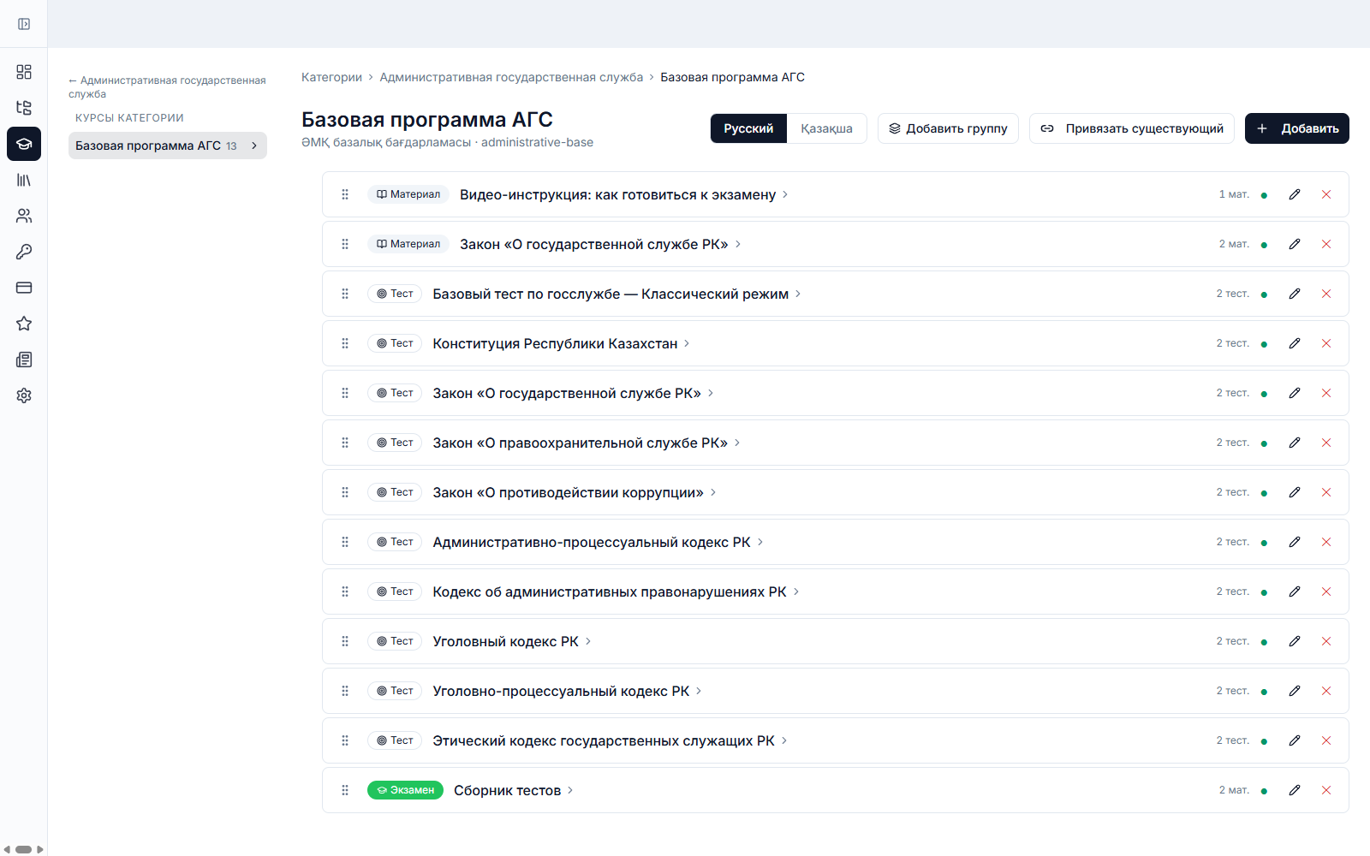Click Добавить группу button
This screenshot has width=1370, height=856.
click(x=948, y=128)
